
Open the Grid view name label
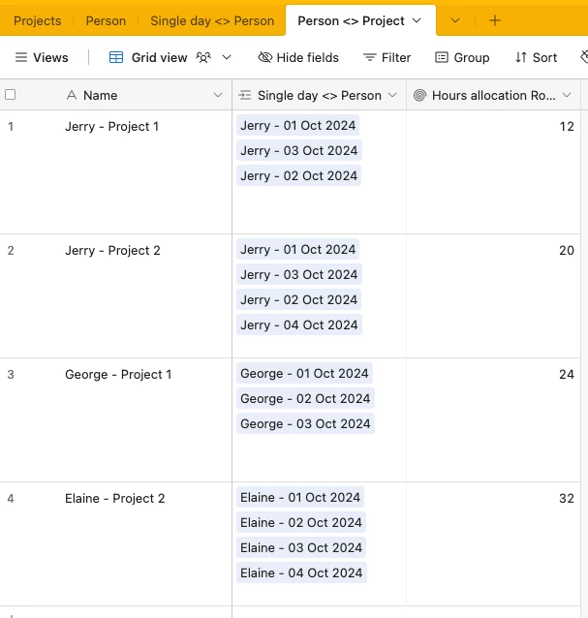coord(159,57)
